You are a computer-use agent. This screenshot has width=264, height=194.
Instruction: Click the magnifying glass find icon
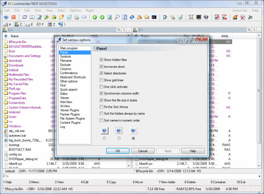(117, 17)
